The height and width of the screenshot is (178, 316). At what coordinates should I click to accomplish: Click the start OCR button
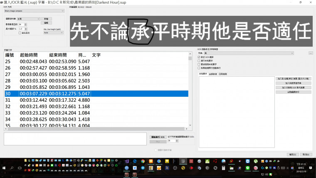[x=158, y=137]
